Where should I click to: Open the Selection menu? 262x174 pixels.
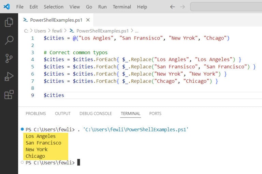(x=54, y=7)
